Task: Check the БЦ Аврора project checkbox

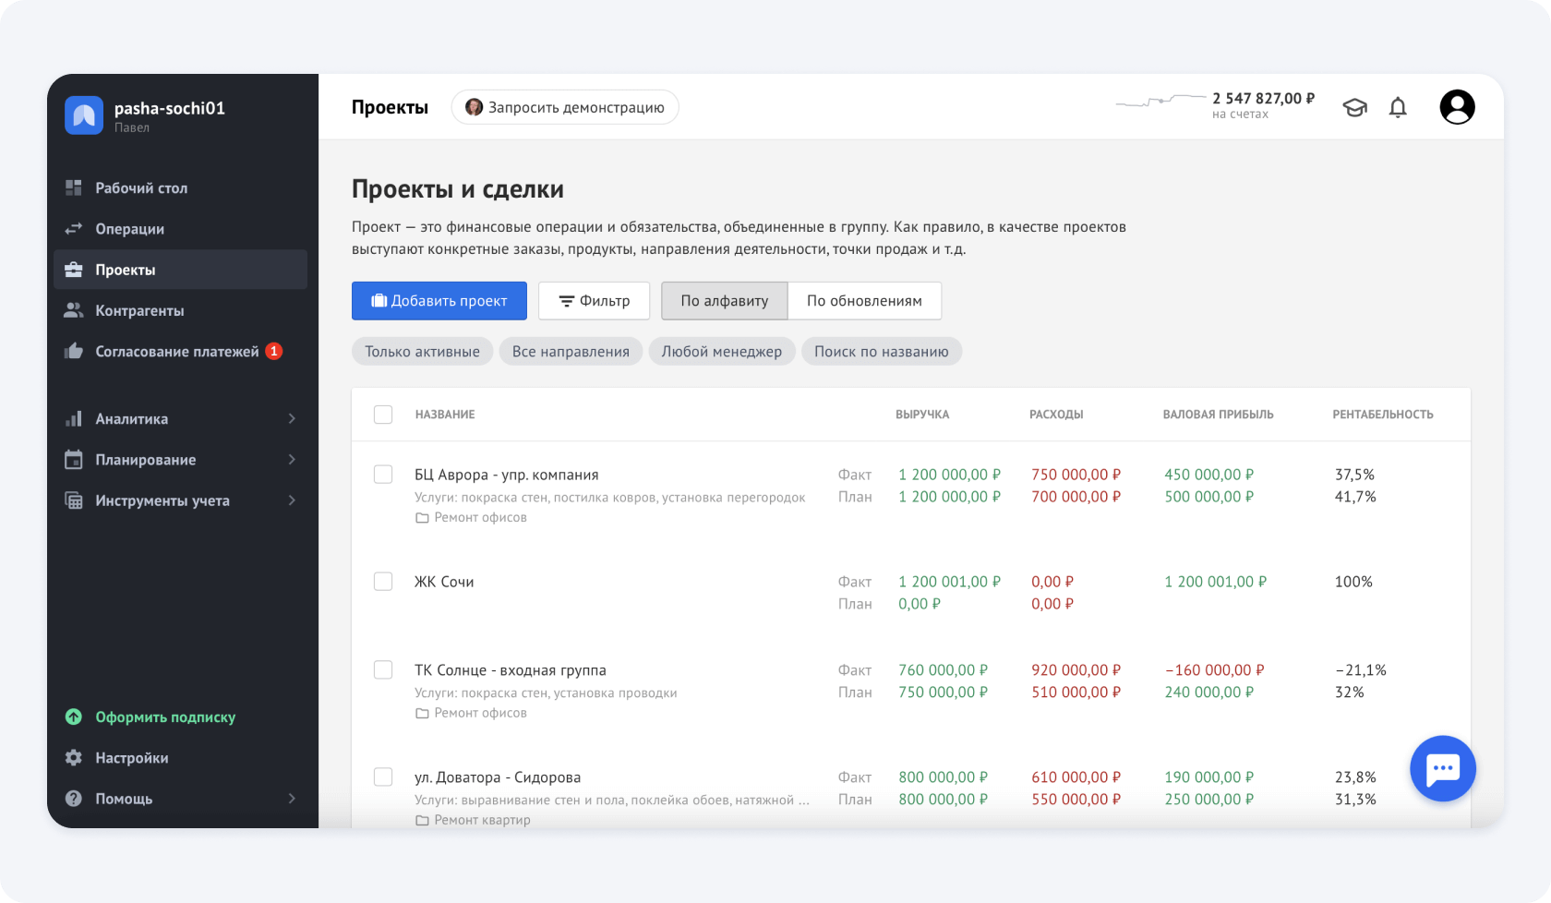Action: (x=383, y=475)
